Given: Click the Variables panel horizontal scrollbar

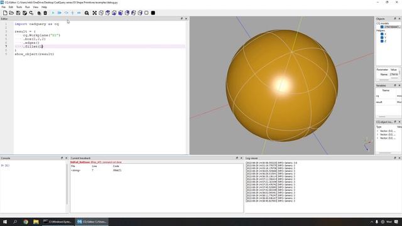Looking at the screenshot, I should [382, 117].
